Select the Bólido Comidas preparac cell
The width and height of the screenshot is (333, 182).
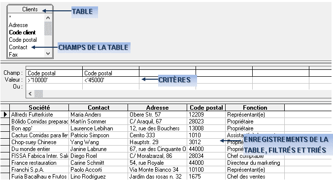coord(39,121)
